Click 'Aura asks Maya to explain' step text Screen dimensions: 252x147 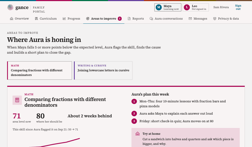[x=176, y=114]
